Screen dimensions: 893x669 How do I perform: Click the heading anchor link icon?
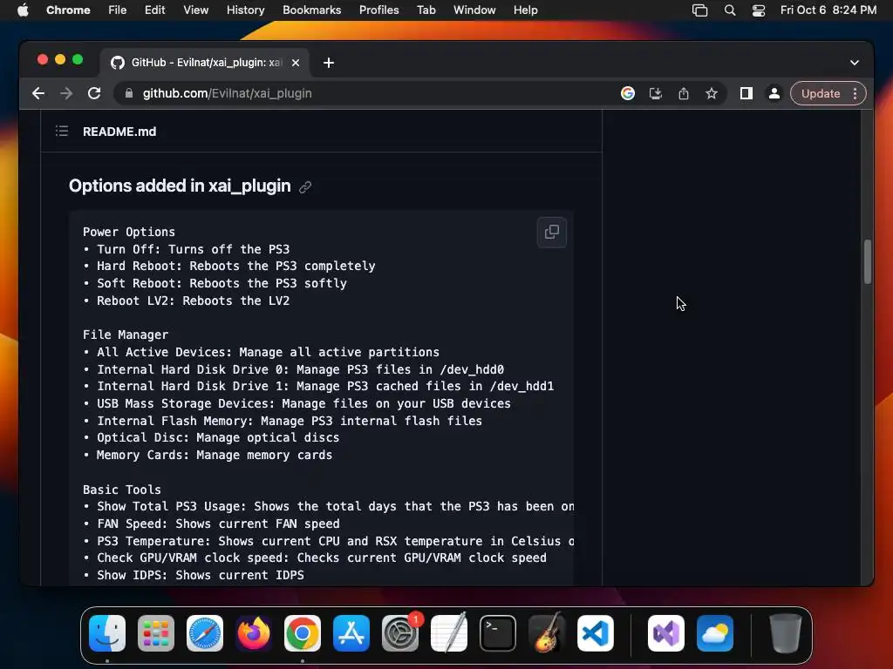[x=305, y=186]
